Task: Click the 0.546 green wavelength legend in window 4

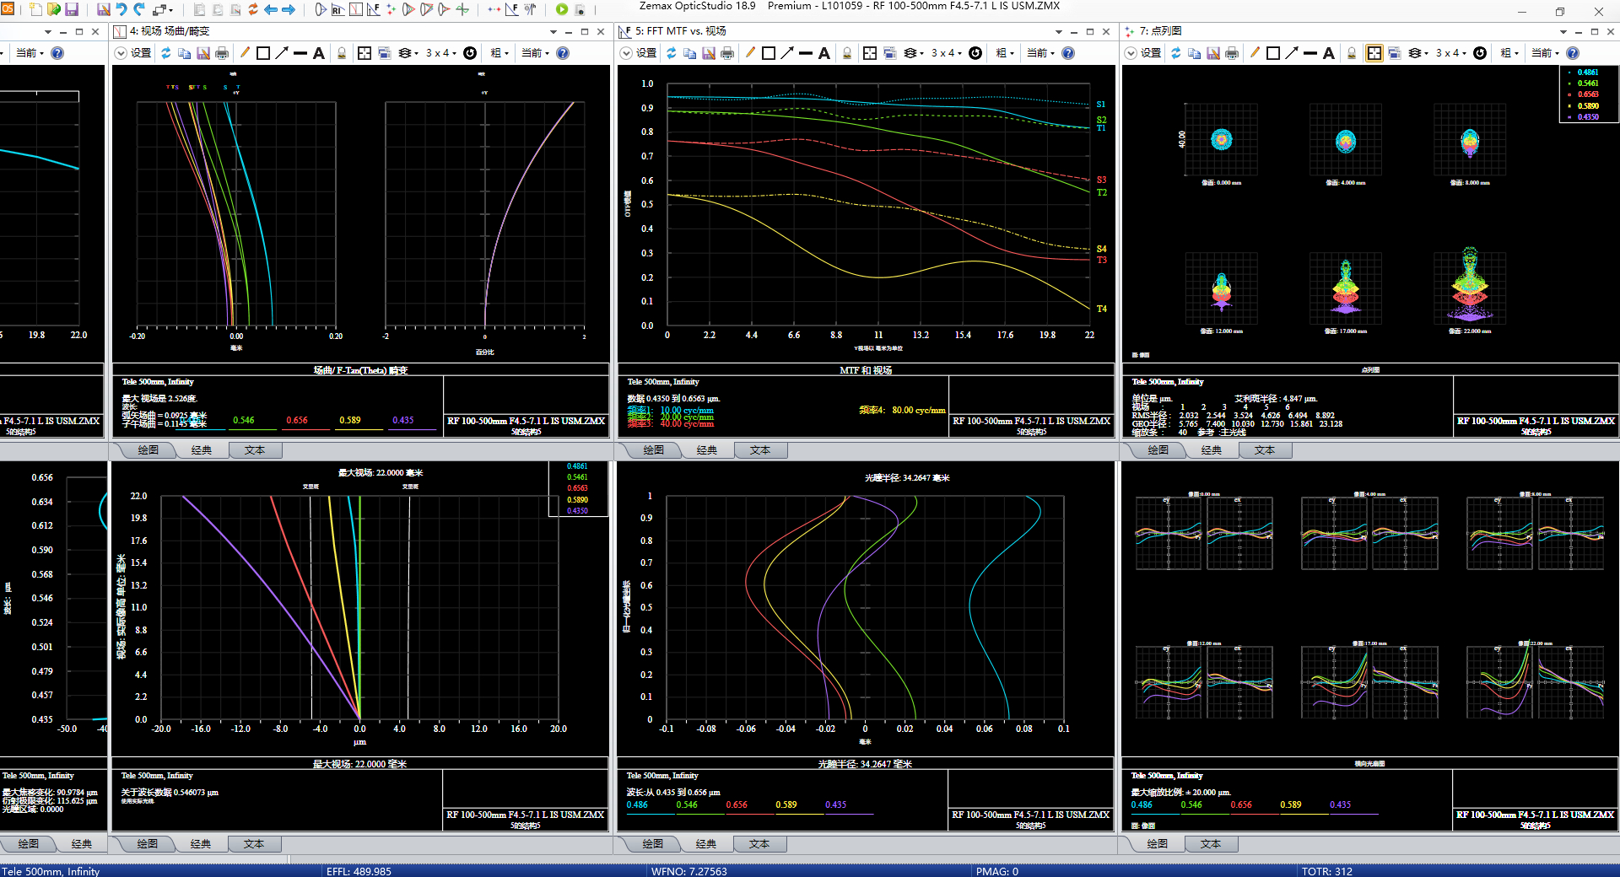Action: click(244, 420)
